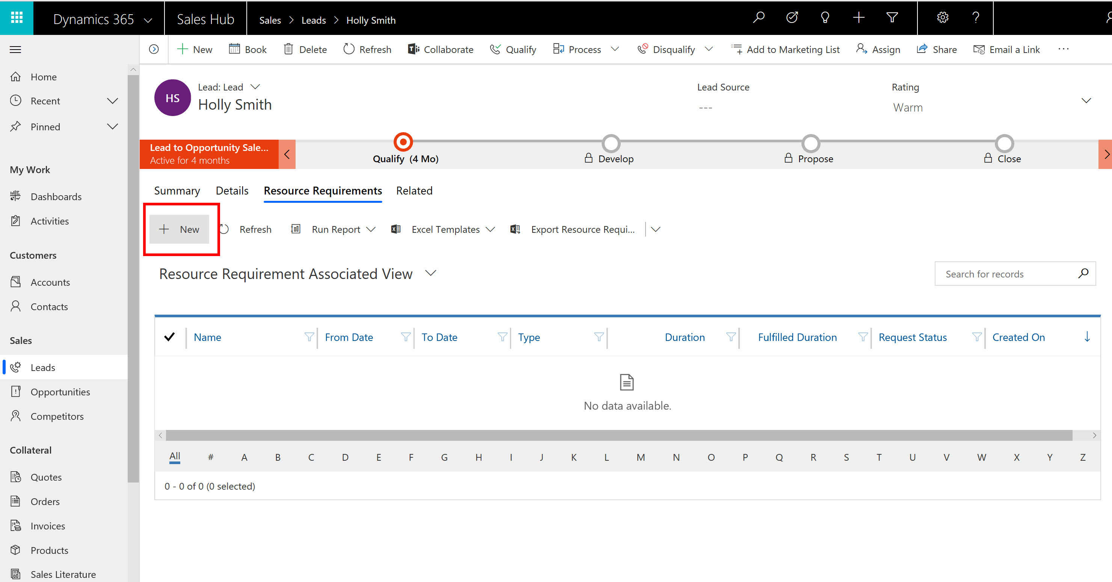Go to Dashboards in sidebar
The width and height of the screenshot is (1112, 582).
click(56, 196)
